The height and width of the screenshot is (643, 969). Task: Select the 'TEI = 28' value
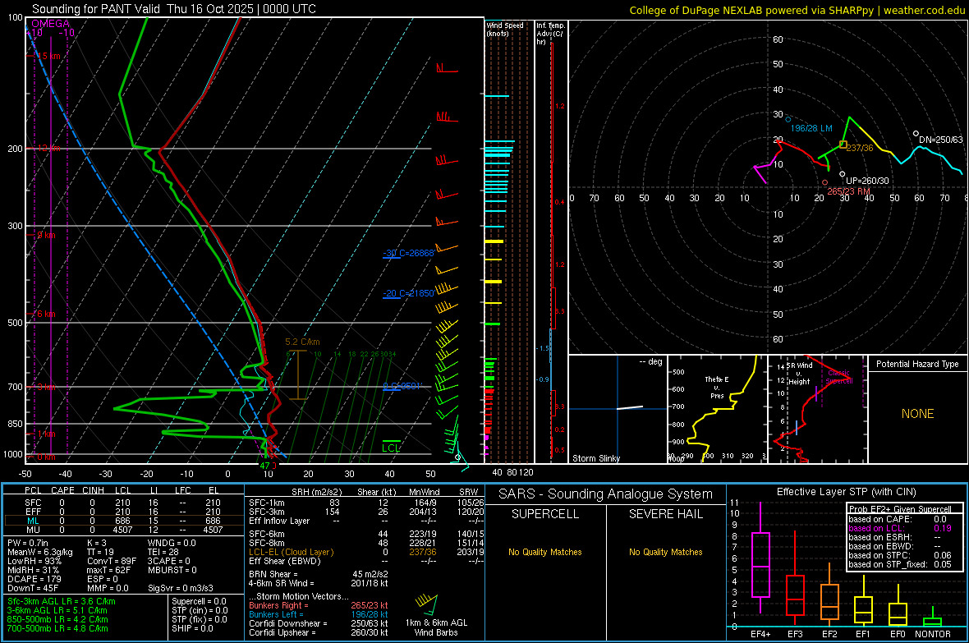coord(163,552)
